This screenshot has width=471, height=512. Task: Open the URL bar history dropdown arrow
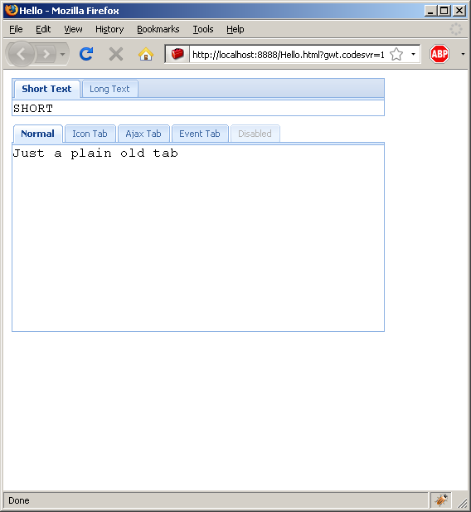(413, 54)
